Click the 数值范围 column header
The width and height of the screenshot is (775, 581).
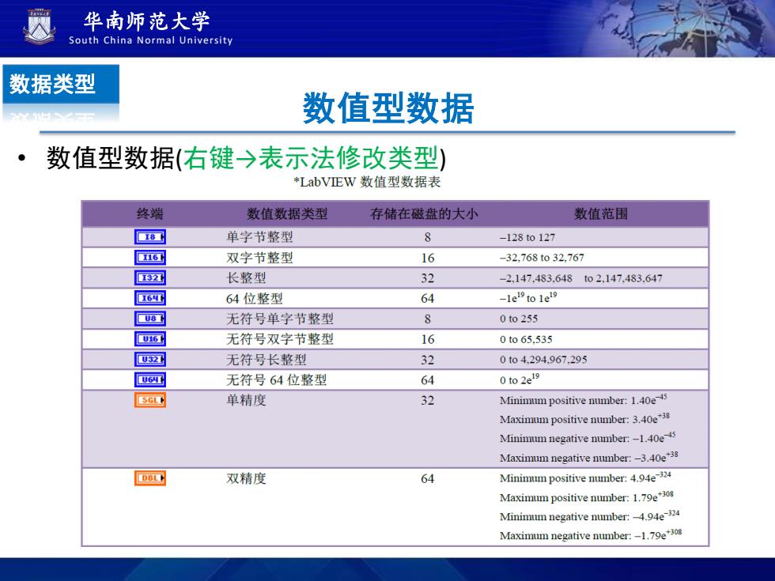pyautogui.click(x=601, y=214)
